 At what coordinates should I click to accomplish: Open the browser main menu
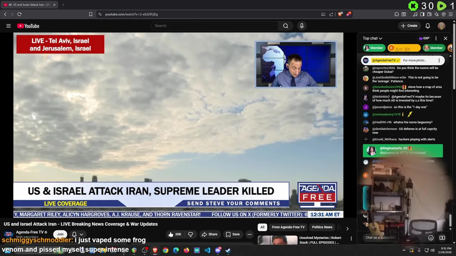[x=451, y=14]
